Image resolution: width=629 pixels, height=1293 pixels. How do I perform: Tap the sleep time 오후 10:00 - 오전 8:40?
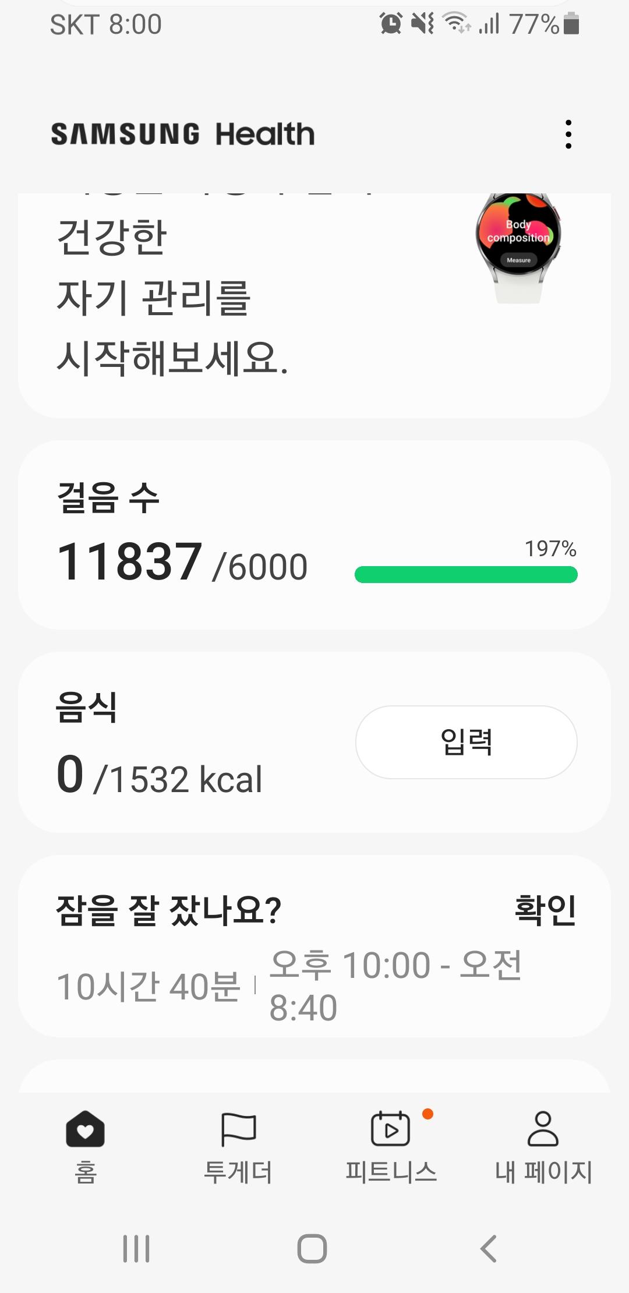(396, 985)
